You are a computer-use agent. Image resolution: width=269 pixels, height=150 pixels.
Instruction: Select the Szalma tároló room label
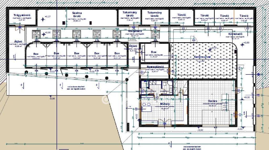tap(77, 14)
